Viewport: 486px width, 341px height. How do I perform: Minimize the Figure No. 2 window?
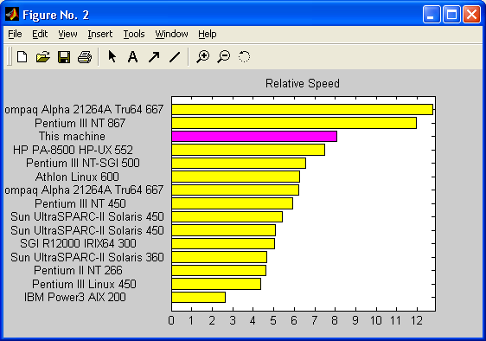pos(432,15)
